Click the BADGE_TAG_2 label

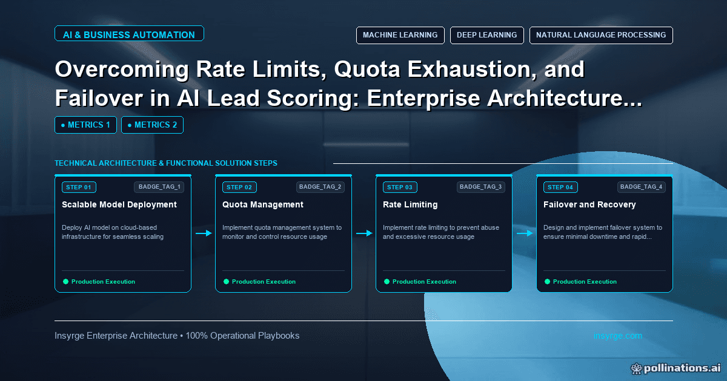320,187
